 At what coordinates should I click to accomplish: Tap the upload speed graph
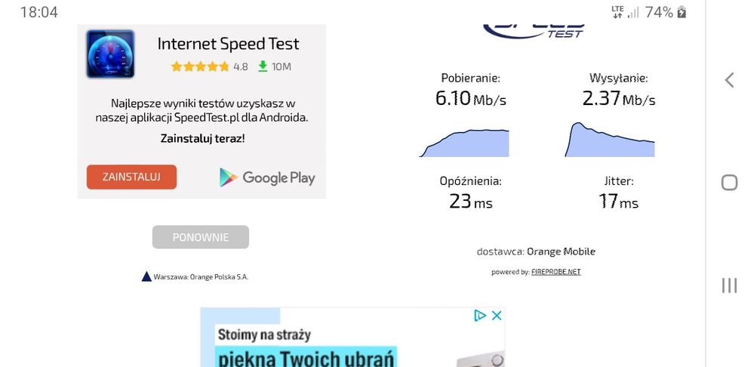point(610,140)
